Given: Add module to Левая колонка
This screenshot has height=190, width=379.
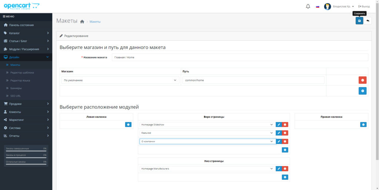Looking at the screenshot, I should pos(128,124).
